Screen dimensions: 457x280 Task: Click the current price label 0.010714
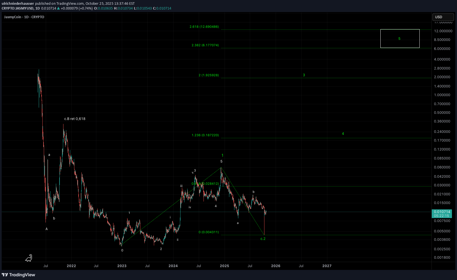[442, 212]
